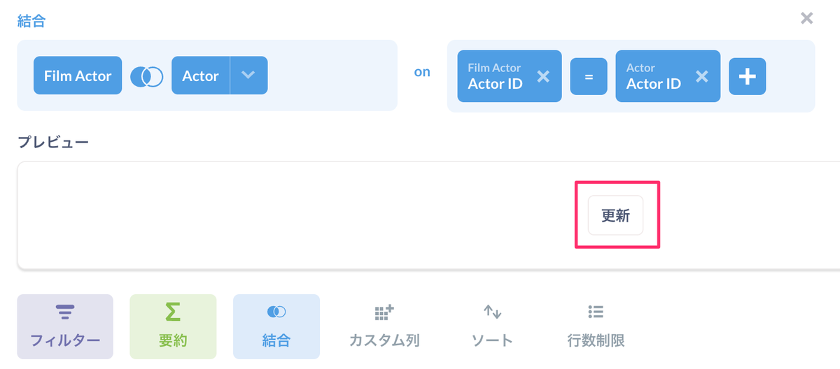Click 更新 to refresh the preview
Image resolution: width=840 pixels, height=369 pixels.
615,215
